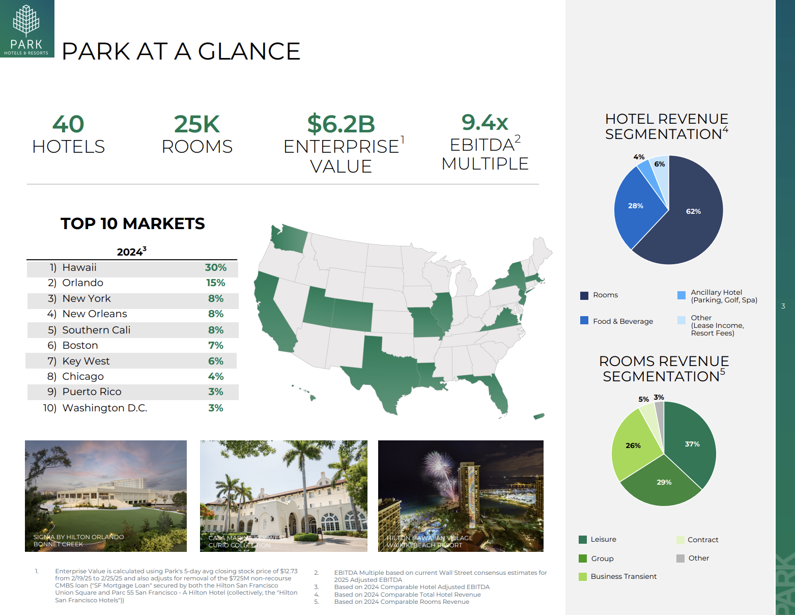Click the '9.4x' EBITDA multiple figure
Viewport: 795px width, 615px height.
point(485,122)
